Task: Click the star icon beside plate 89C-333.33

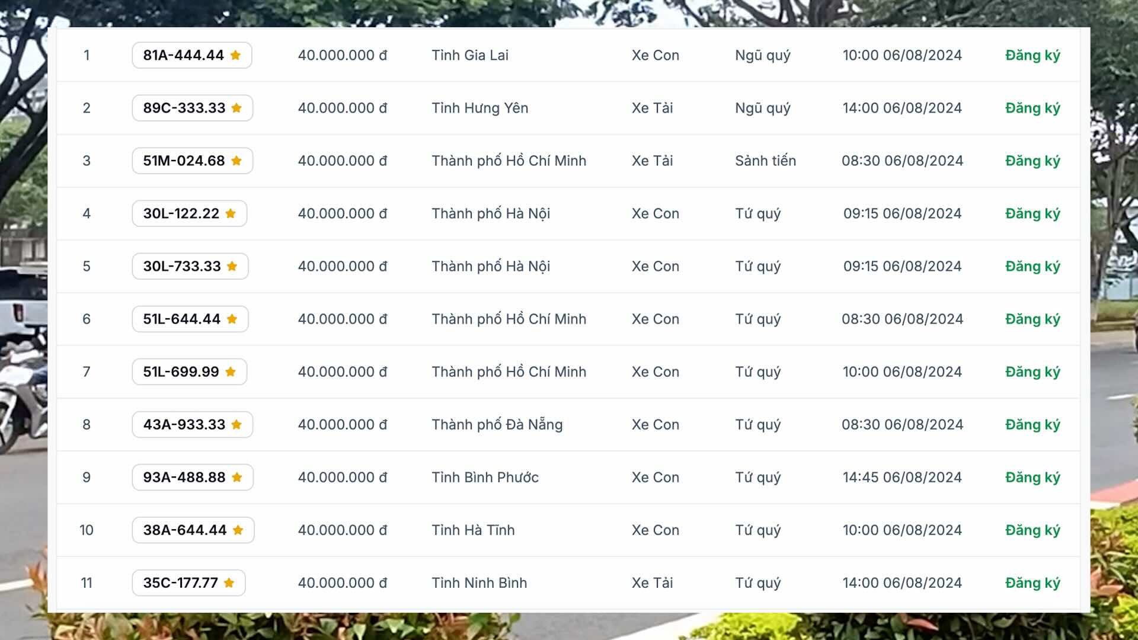Action: (x=236, y=108)
